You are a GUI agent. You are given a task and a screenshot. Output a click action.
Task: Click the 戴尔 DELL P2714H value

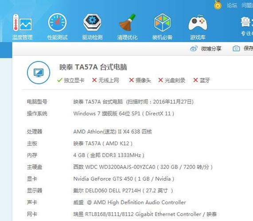click(123, 191)
